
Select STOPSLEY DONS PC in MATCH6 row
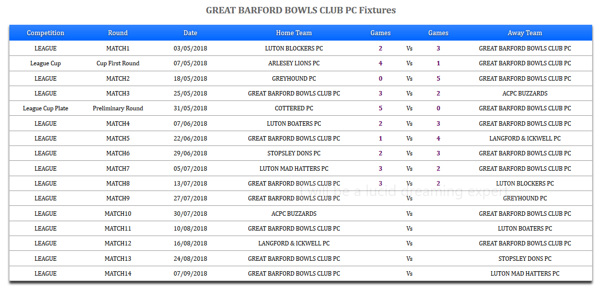coord(294,153)
